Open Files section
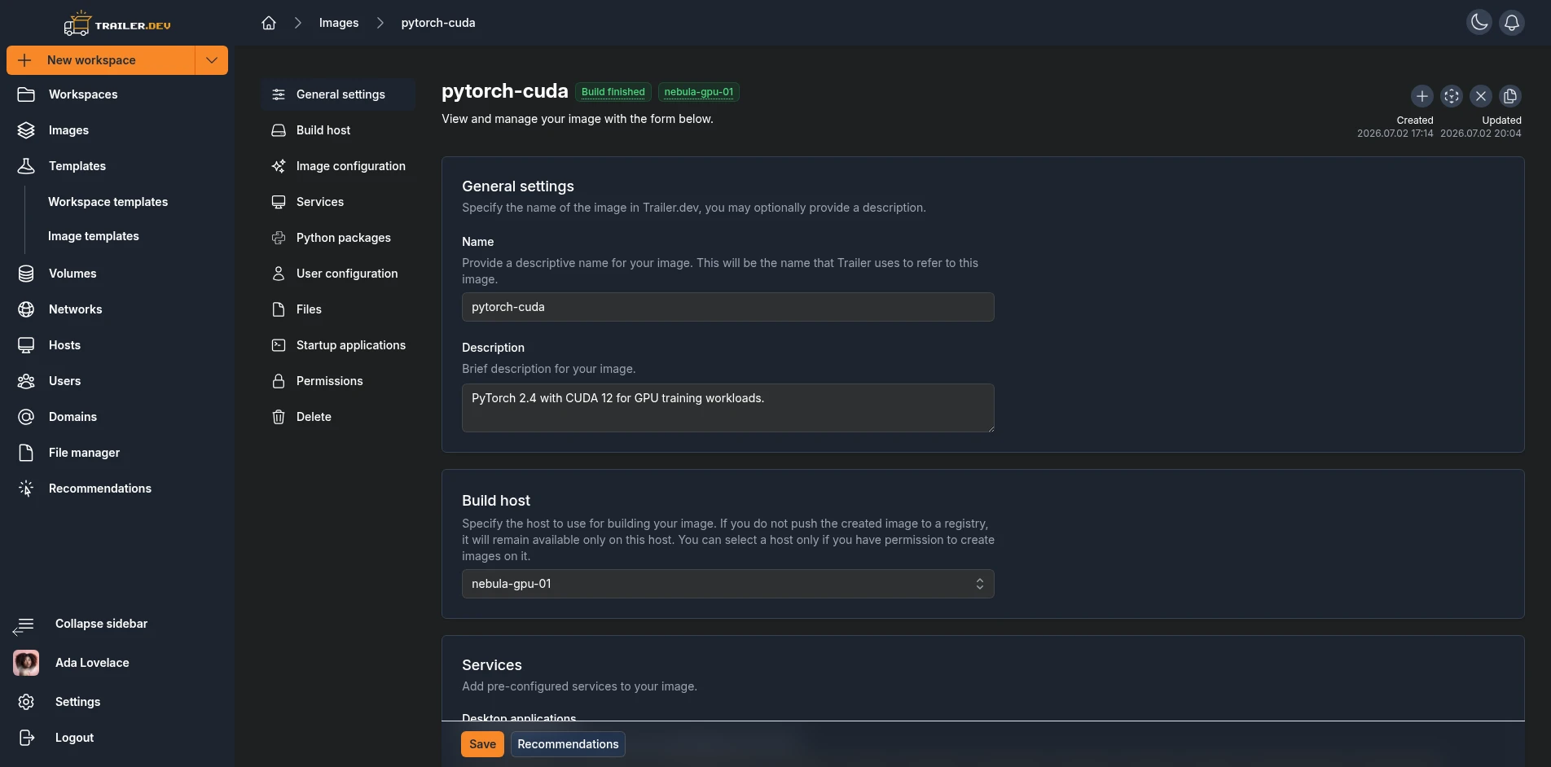The width and height of the screenshot is (1551, 767). tap(339, 309)
